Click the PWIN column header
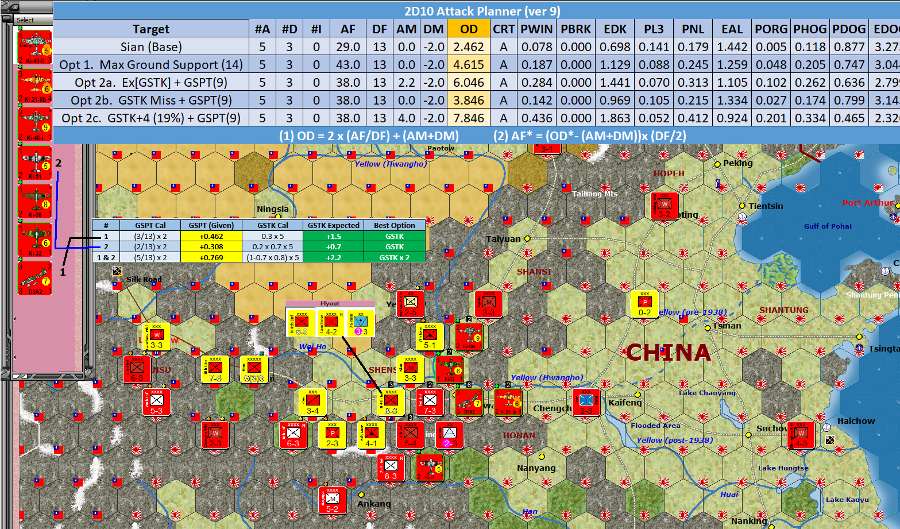This screenshot has width=900, height=529. click(537, 29)
